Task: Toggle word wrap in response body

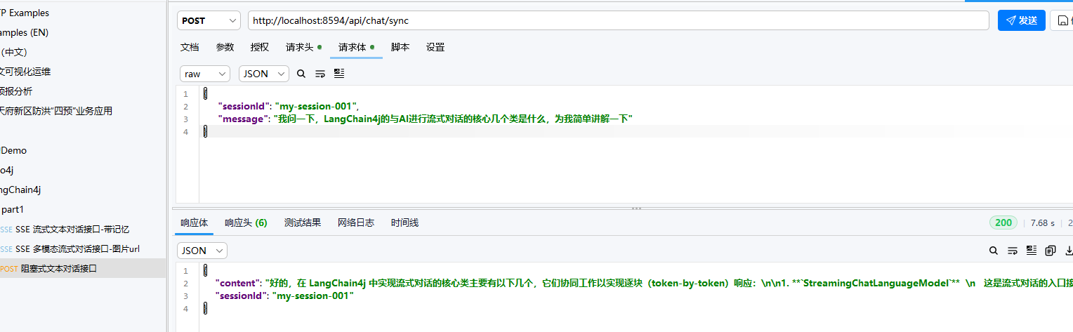Action: (x=1013, y=251)
